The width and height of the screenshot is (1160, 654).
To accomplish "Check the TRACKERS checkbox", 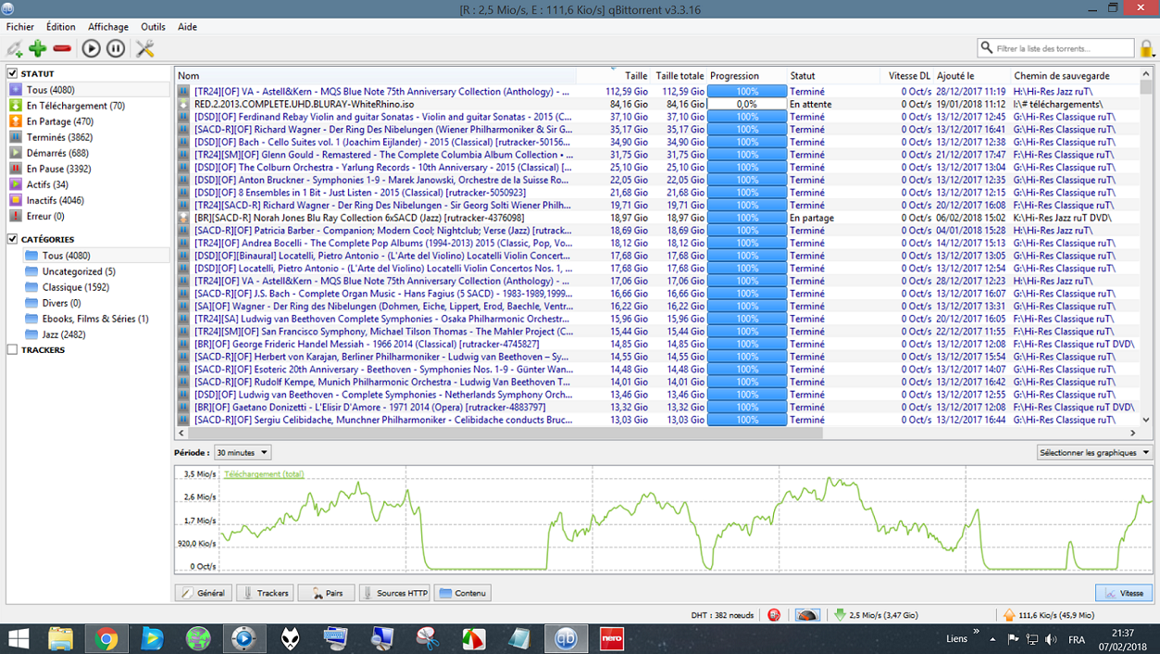I will coord(13,350).
